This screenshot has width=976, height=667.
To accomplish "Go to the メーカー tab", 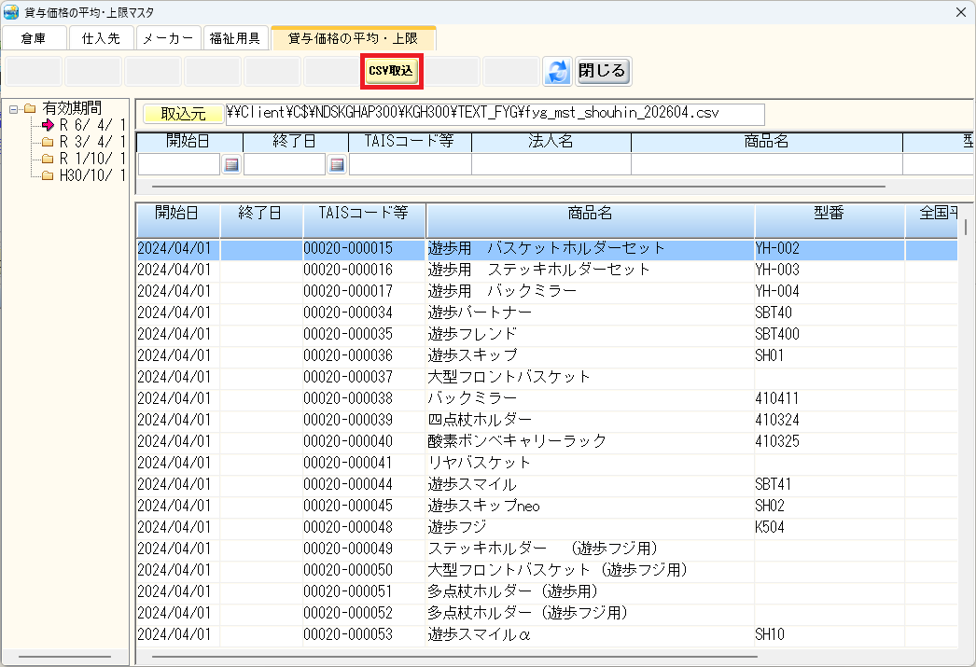I will point(168,38).
